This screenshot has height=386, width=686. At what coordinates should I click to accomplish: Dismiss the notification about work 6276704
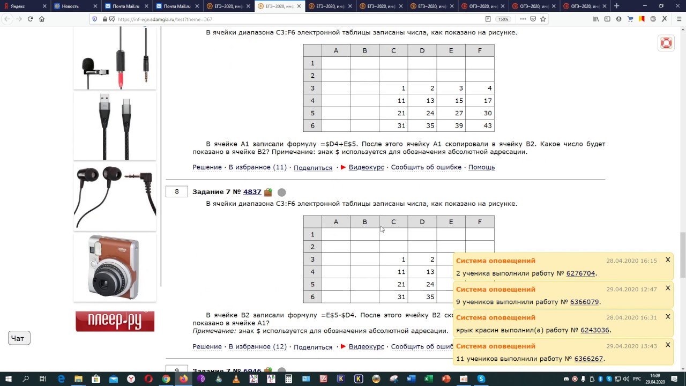668,259
